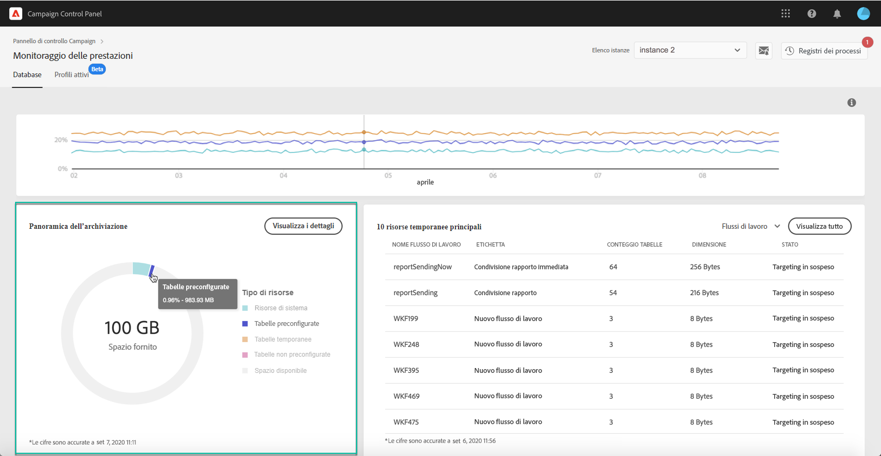
Task: Click the 100 GB Spazio fornito value
Action: coord(132,328)
